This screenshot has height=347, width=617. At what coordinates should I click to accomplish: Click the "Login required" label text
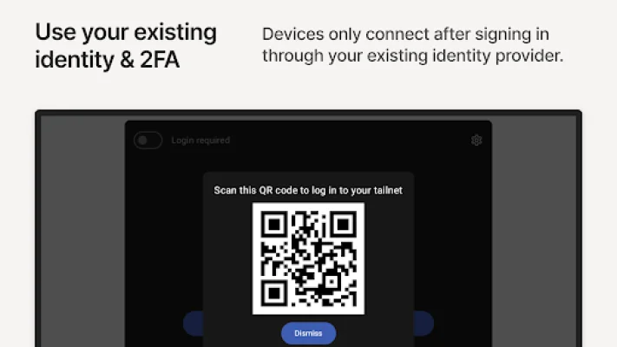point(200,141)
